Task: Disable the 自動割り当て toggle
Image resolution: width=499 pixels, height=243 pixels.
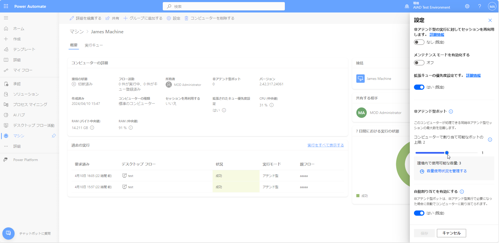Action: point(419,213)
